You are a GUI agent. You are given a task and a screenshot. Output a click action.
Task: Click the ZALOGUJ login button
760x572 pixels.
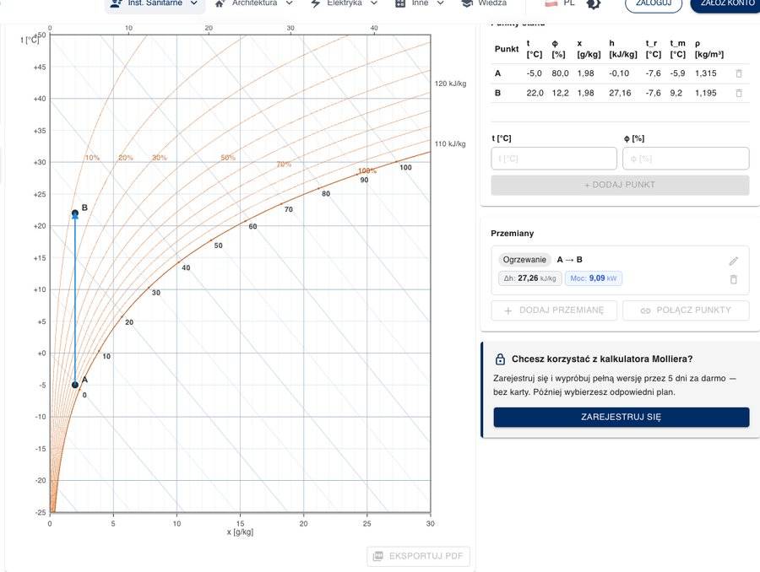[654, 4]
